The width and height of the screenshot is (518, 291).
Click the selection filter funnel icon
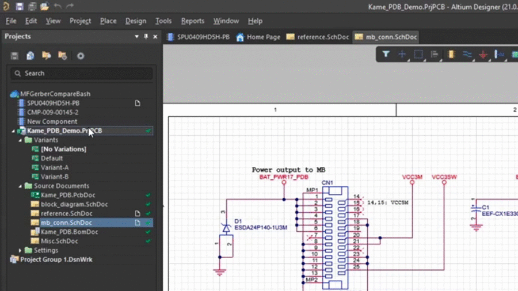click(386, 55)
